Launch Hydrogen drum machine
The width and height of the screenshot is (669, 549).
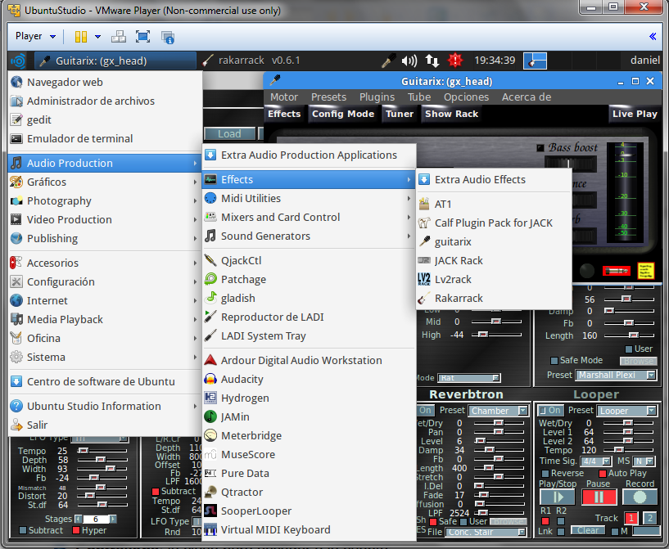[244, 398]
